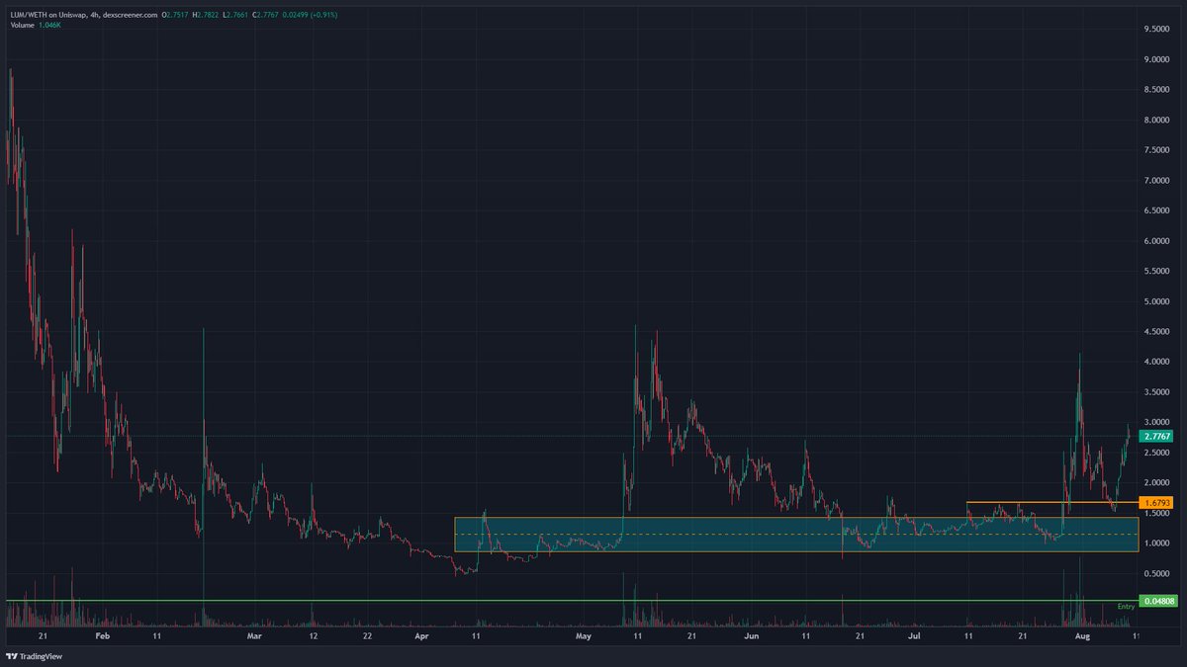The image size is (1187, 667).
Task: Click the Entry label near the green line
Action: [1126, 606]
